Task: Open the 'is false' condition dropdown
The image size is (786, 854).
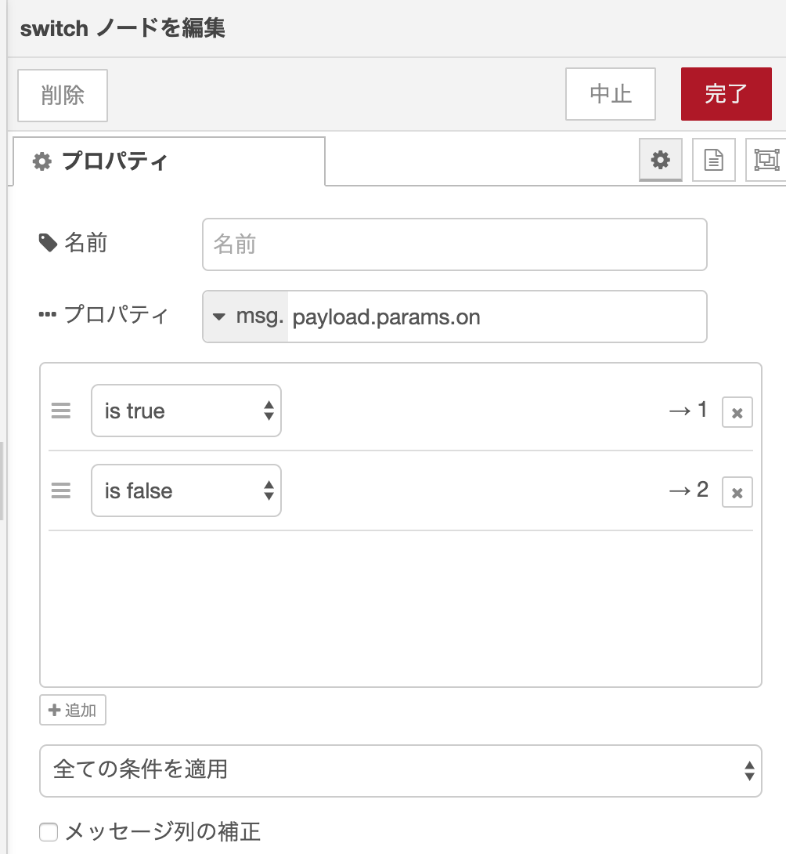Action: (x=186, y=490)
